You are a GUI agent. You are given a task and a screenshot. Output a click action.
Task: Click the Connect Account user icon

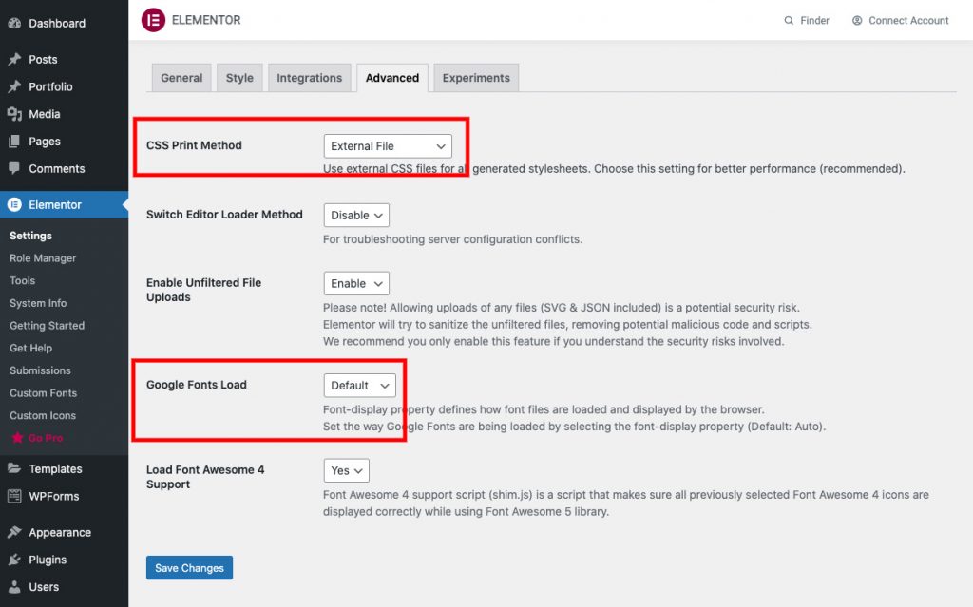tap(857, 21)
